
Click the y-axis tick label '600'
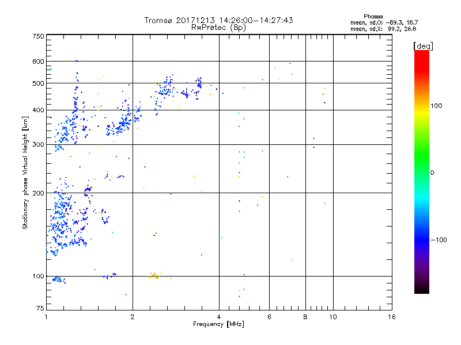pos(39,62)
